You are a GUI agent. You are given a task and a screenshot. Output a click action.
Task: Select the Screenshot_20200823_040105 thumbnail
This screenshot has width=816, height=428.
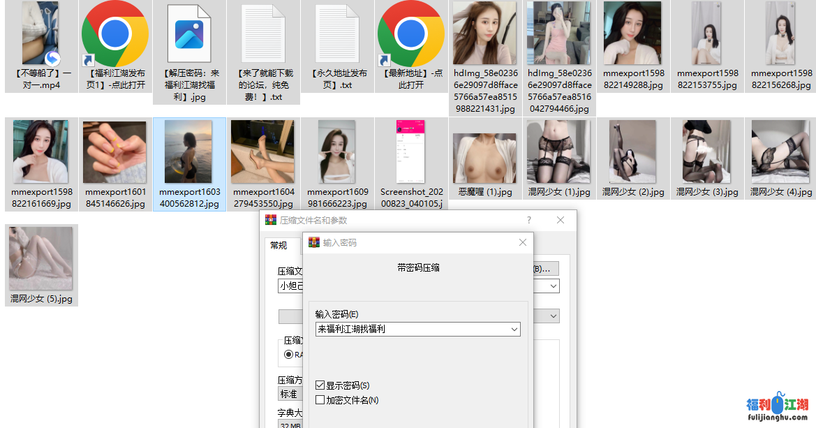[x=410, y=151]
